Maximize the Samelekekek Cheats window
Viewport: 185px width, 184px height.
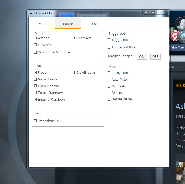(x=153, y=12)
